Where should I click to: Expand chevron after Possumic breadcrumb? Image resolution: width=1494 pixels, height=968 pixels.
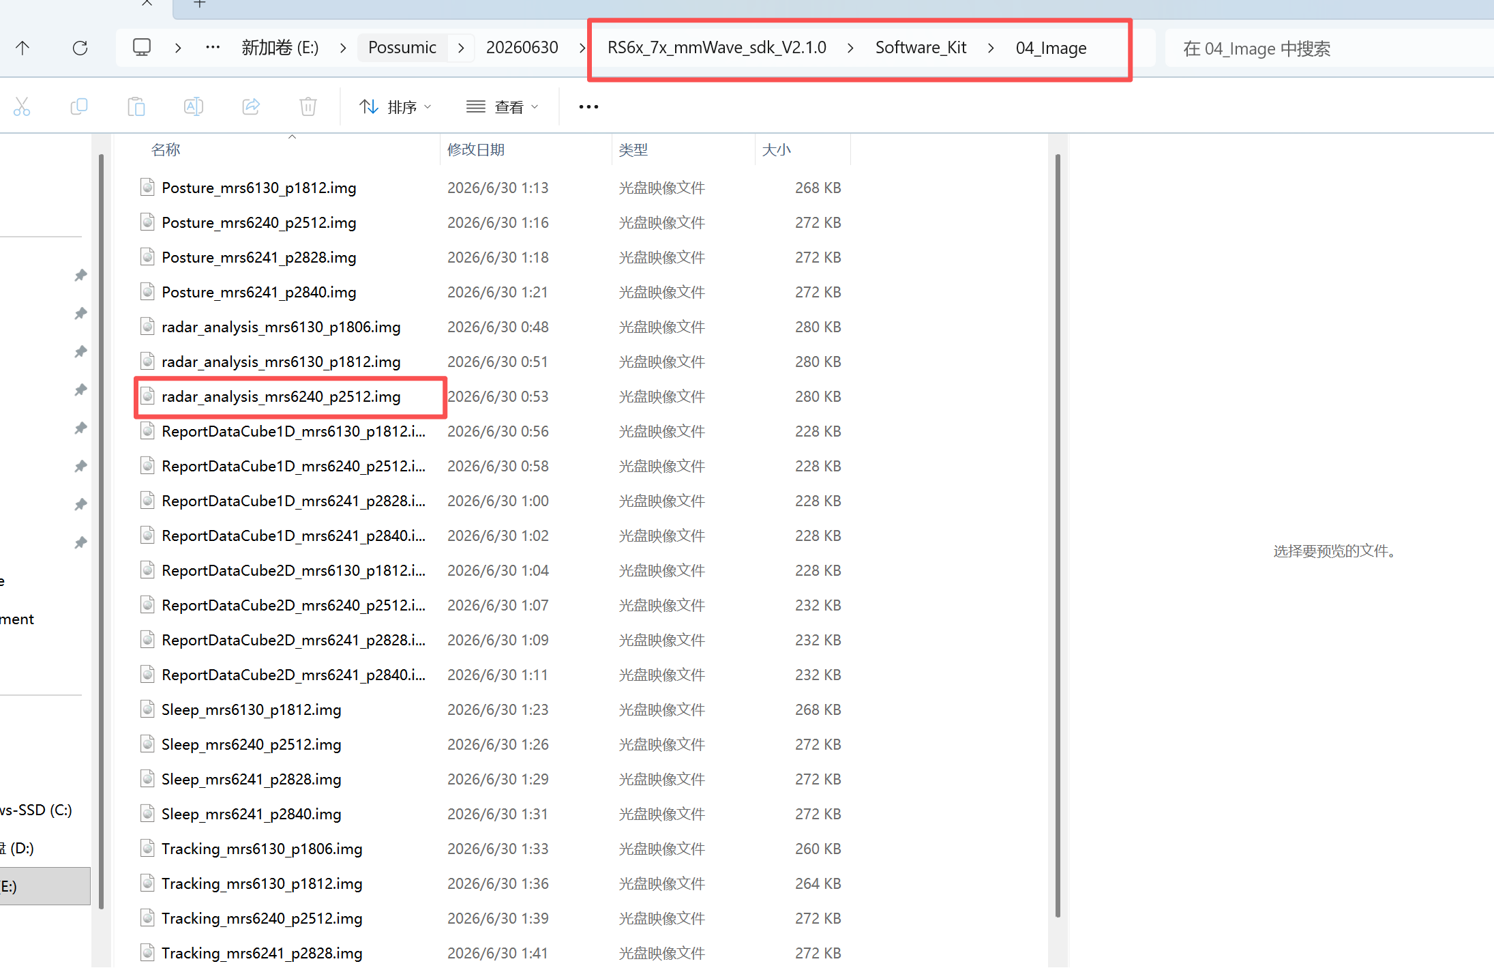point(461,48)
